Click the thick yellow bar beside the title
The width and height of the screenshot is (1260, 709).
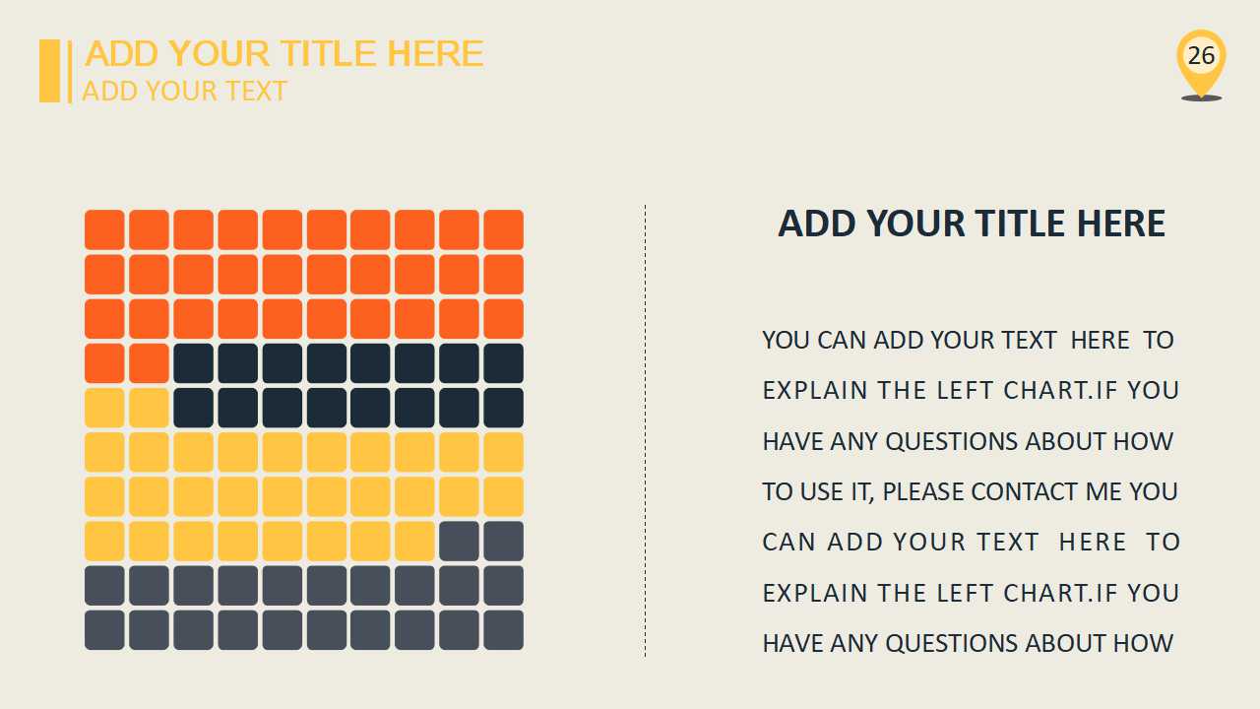click(49, 71)
